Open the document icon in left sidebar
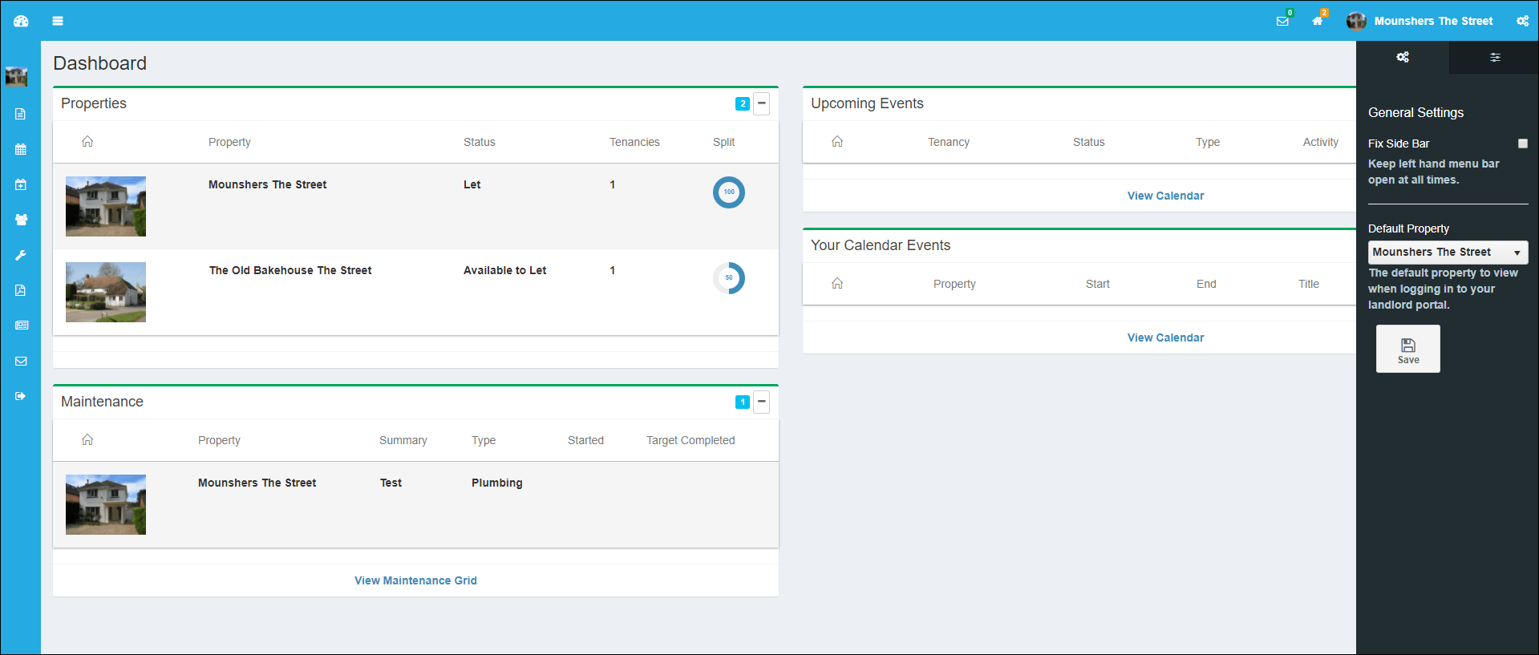This screenshot has width=1539, height=655. tap(21, 114)
